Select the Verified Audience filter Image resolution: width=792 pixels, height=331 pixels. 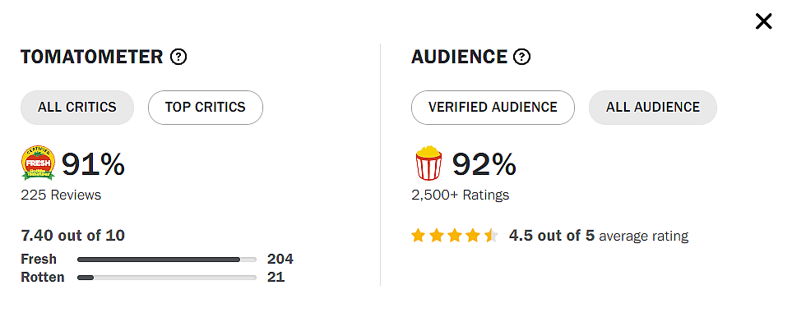coord(493,107)
